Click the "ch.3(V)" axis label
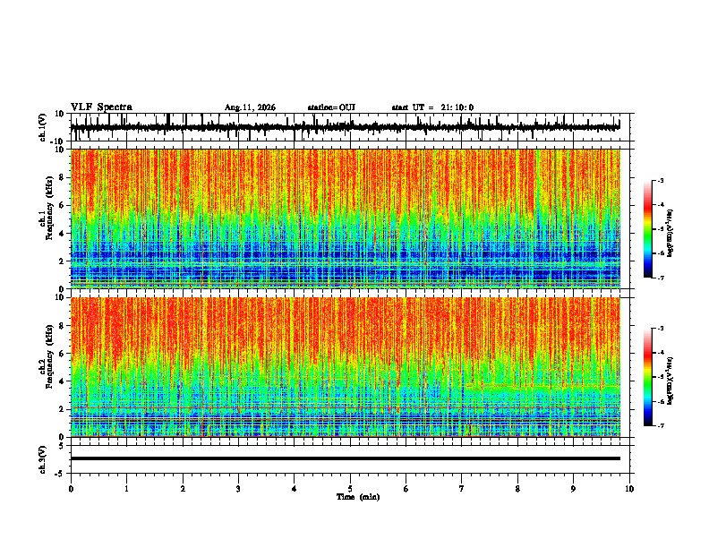Screen dimensions: 709x548 tap(43, 459)
